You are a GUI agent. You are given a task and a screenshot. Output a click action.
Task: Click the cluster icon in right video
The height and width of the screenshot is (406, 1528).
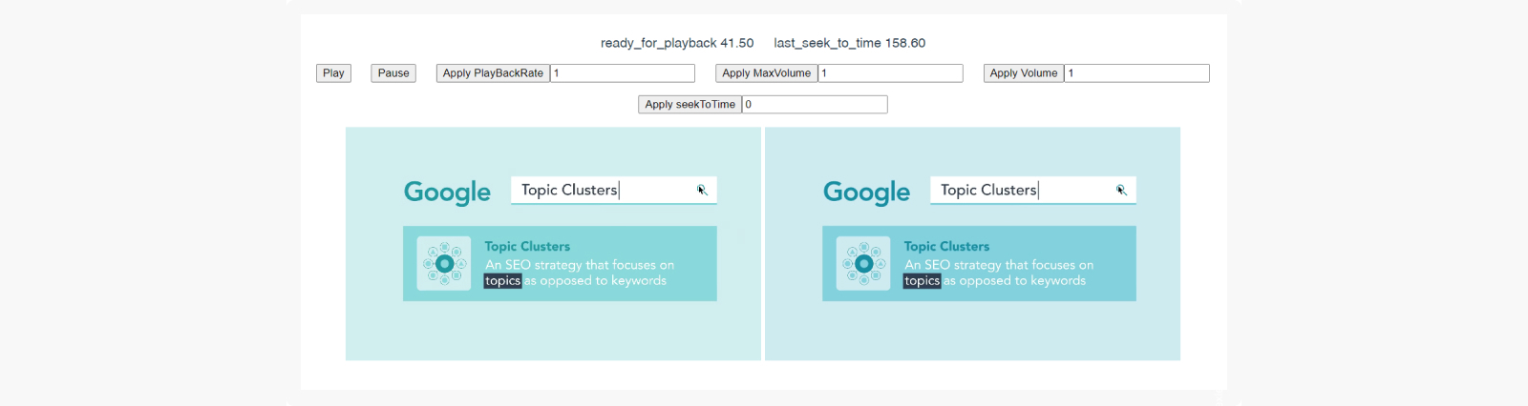click(863, 263)
